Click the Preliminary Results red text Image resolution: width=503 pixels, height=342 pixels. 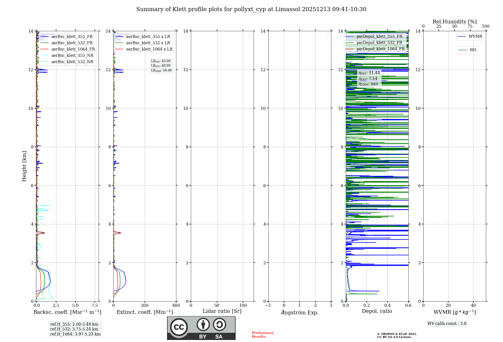point(263,335)
